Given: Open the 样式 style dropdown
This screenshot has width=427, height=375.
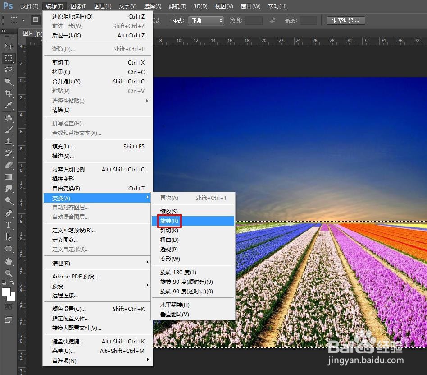Looking at the screenshot, I should (207, 20).
